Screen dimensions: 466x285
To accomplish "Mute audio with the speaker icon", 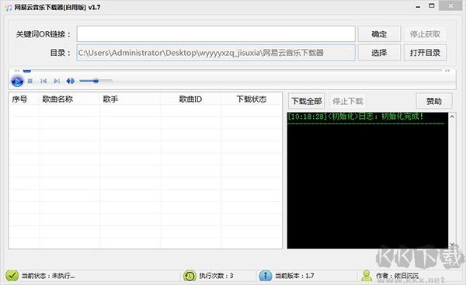I will 71,81.
